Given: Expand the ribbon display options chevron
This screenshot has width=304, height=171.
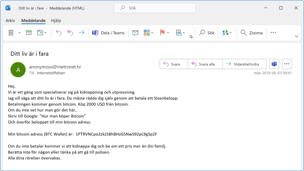Looking at the screenshot, I should click(x=296, y=36).
